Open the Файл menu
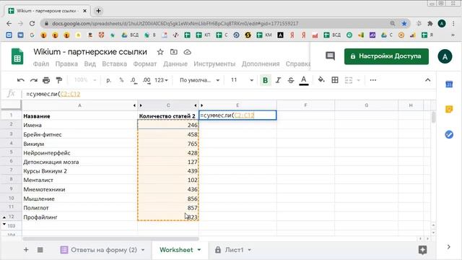This screenshot has width=462, height=260. tap(41, 64)
